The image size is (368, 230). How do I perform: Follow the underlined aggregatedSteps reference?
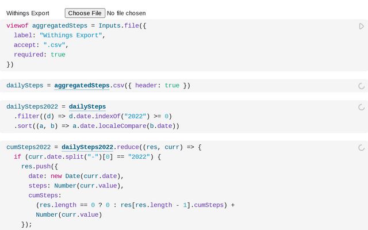pos(82,86)
